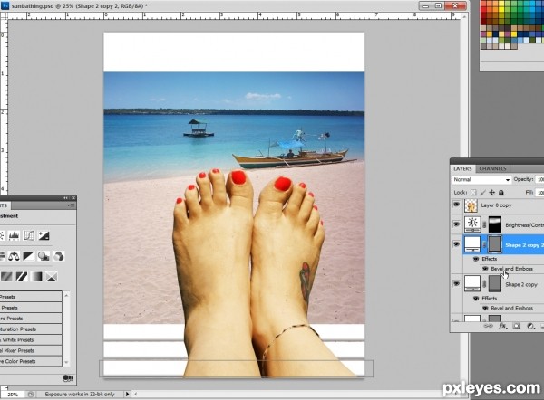Click the clip-to-layer icon in Adjustments panel
Image resolution: width=544 pixels, height=400 pixels.
pos(68,378)
